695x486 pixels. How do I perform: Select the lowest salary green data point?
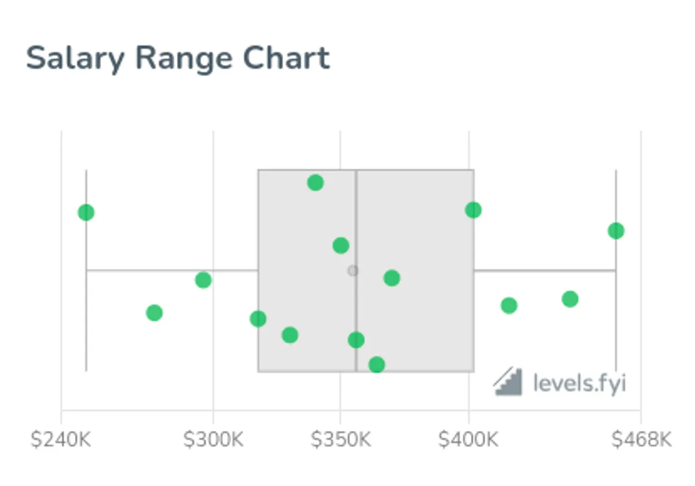click(86, 213)
